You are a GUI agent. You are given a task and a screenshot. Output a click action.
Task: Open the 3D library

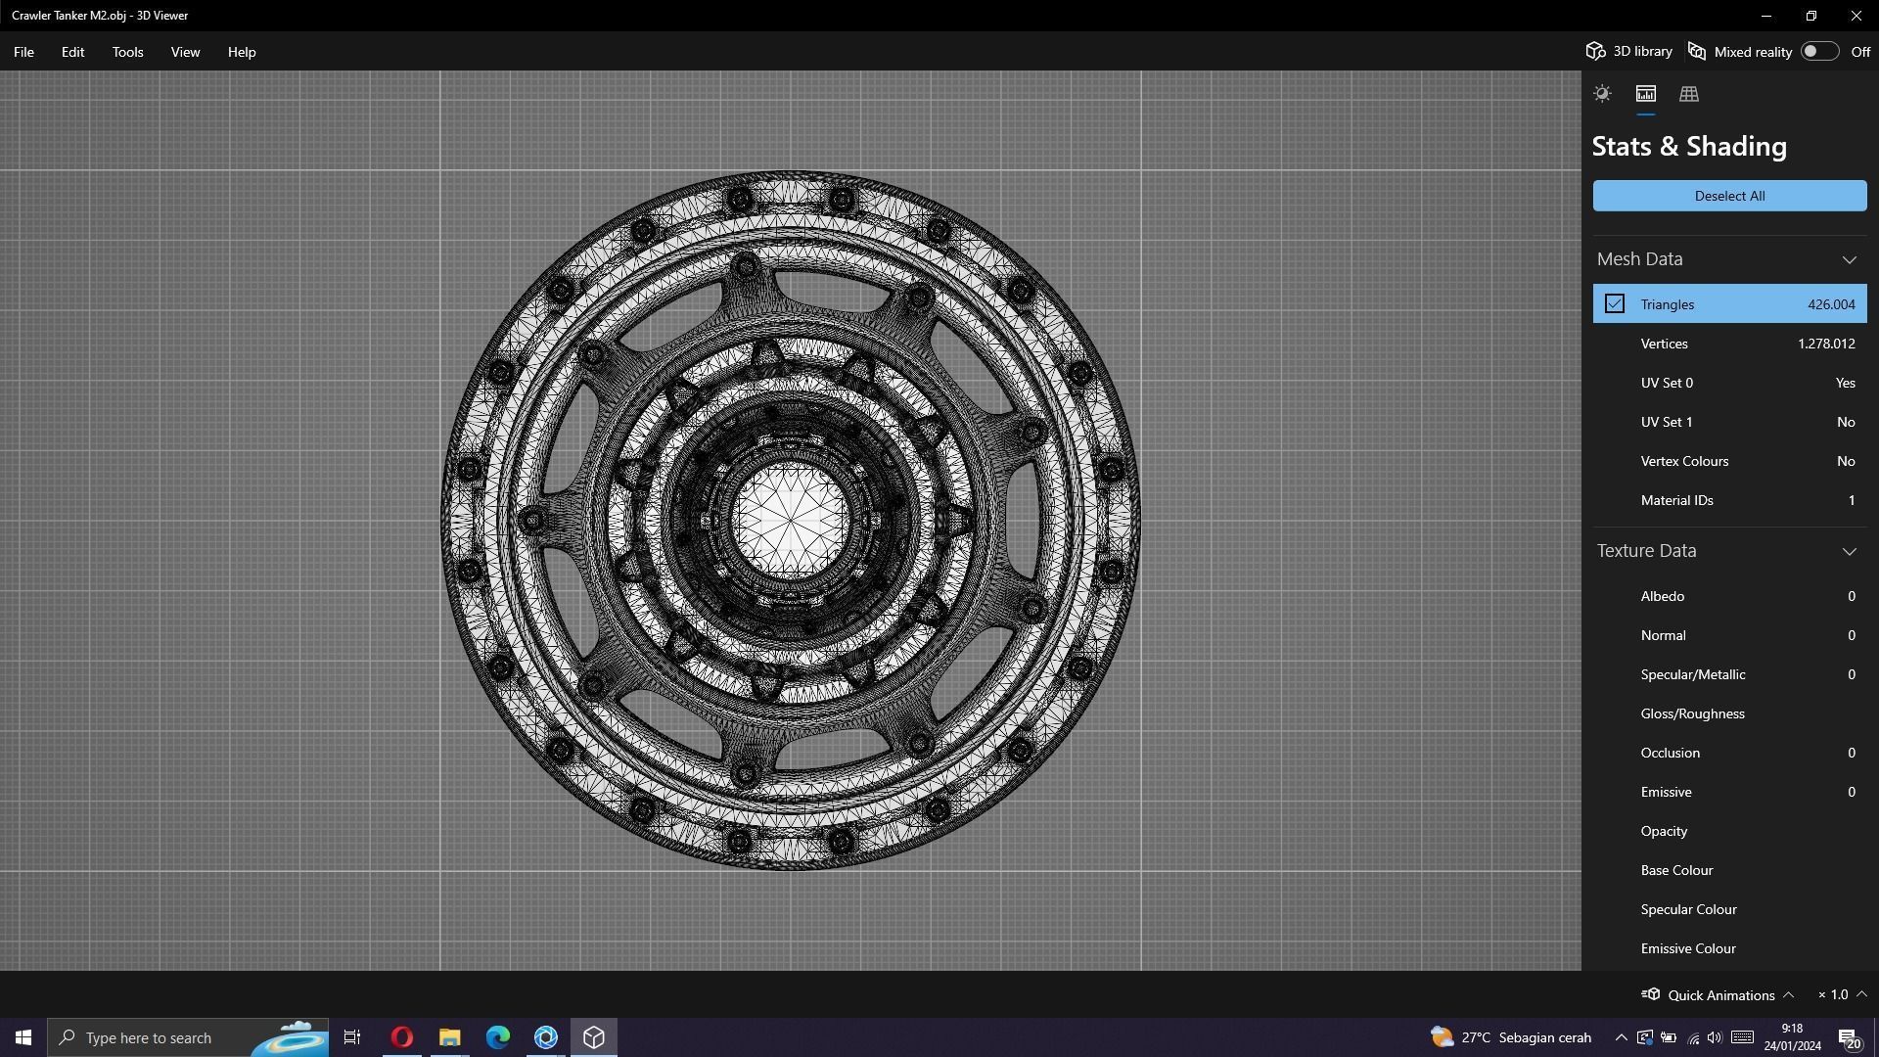coord(1629,52)
